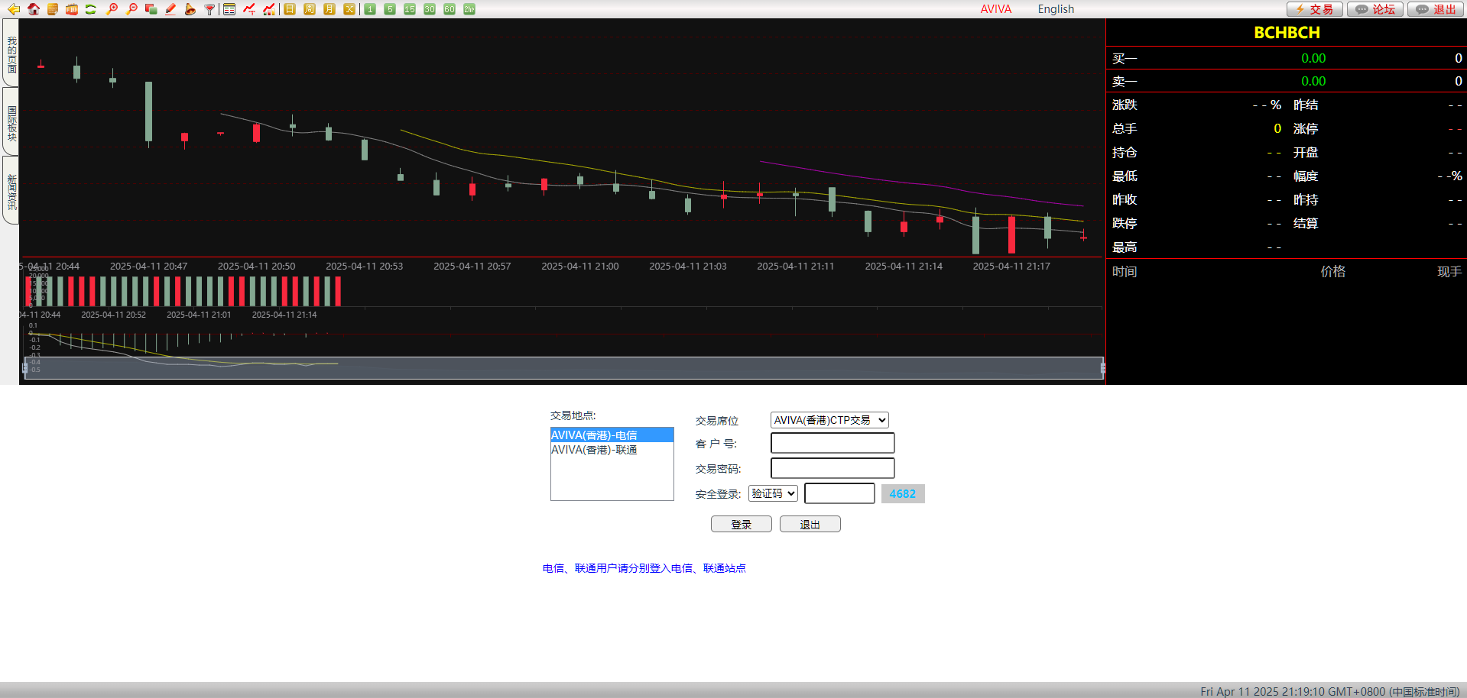Switch to the 新闻资讯 side tab
1467x698 pixels.
pyautogui.click(x=11, y=191)
